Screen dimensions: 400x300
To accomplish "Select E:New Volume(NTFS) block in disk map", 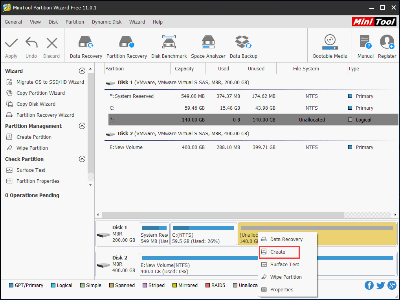I will point(198,265).
